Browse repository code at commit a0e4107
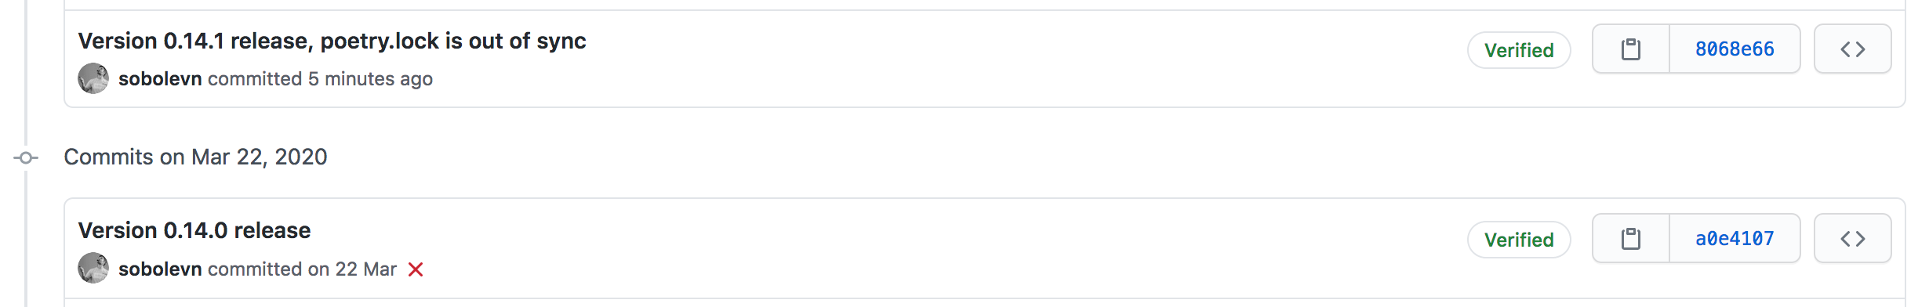 point(1852,239)
